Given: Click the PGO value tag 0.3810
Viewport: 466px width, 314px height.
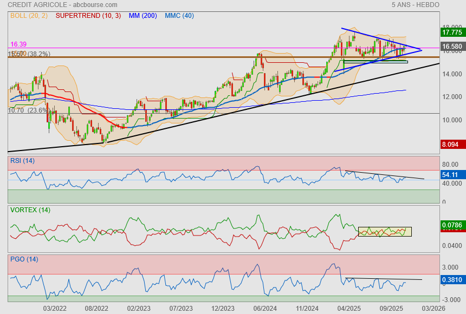Looking at the screenshot, I should tap(451, 280).
